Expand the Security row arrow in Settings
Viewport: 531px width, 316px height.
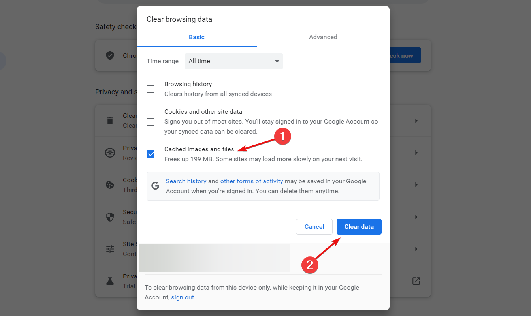tap(416, 217)
